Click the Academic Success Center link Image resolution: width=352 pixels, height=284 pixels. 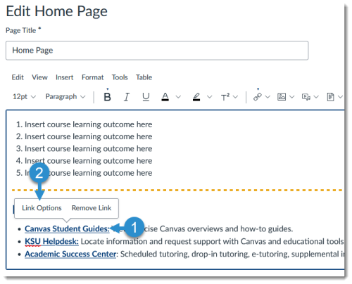[x=70, y=254]
